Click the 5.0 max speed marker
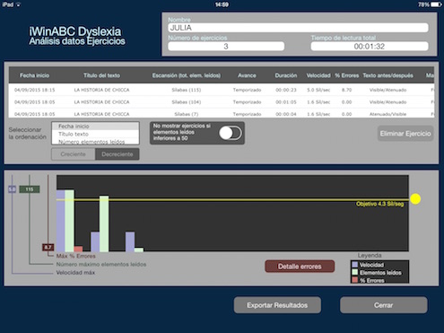This screenshot has width=444, height=333. tap(12, 189)
